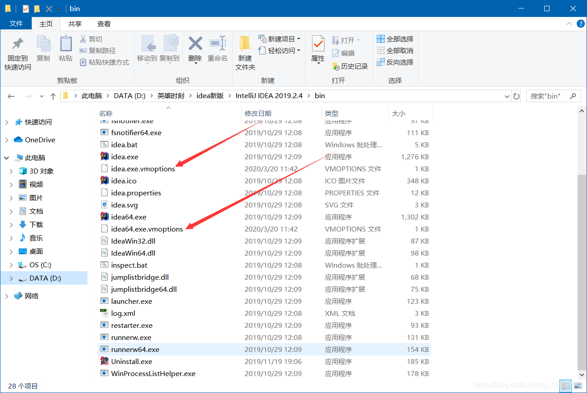Screen dimensions: 587x393
Task: Click the Delete (删除) X icon
Action: click(195, 43)
